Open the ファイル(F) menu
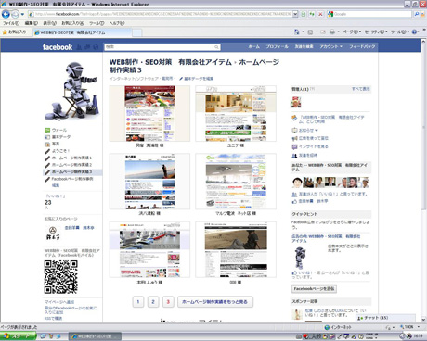 pyautogui.click(x=11, y=23)
